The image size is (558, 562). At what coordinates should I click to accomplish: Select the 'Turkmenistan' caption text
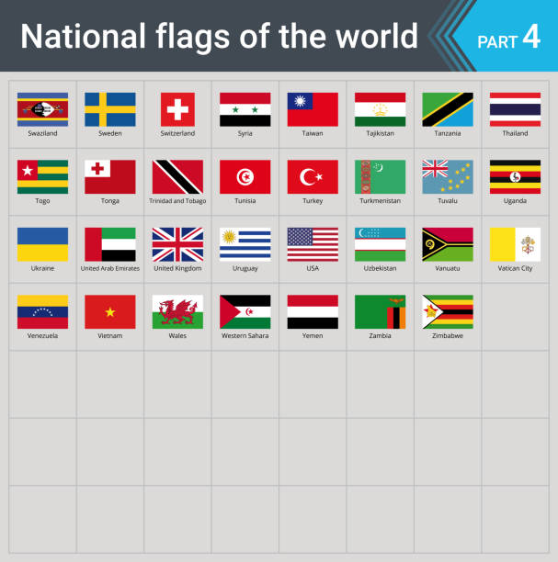pos(380,201)
